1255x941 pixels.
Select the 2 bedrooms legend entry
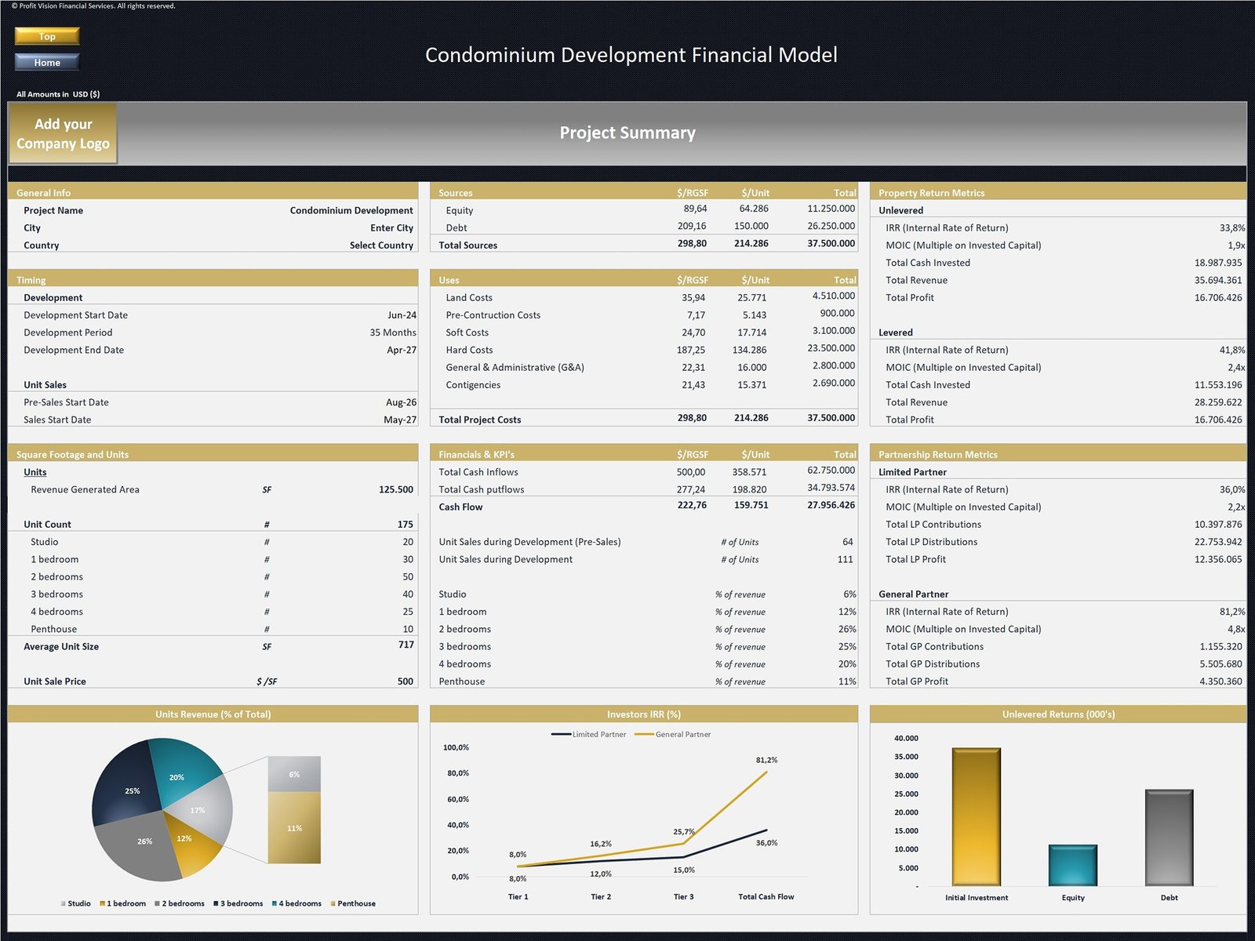(182, 903)
